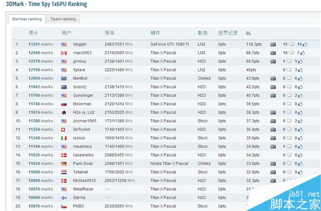The width and height of the screenshot is (321, 211).
Task: Open comments bubble in Menthol row
Action: (289, 79)
